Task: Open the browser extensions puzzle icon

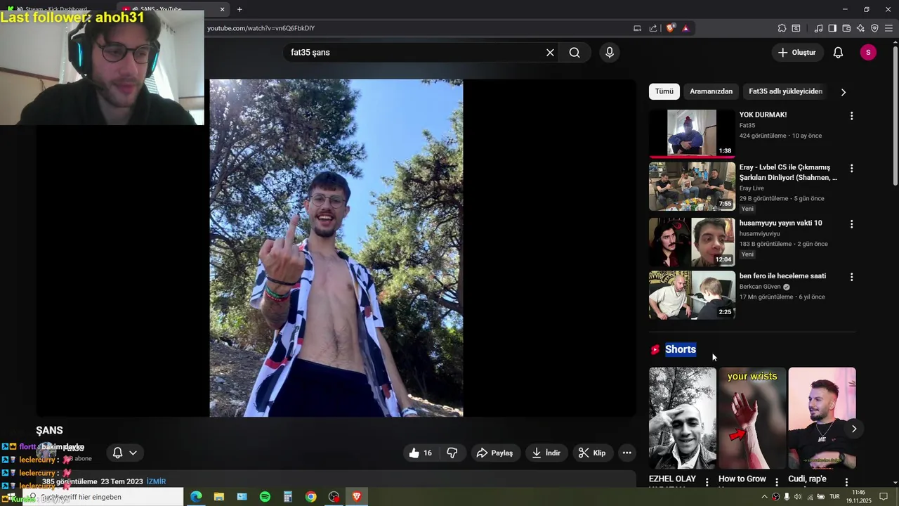Action: [x=782, y=28]
